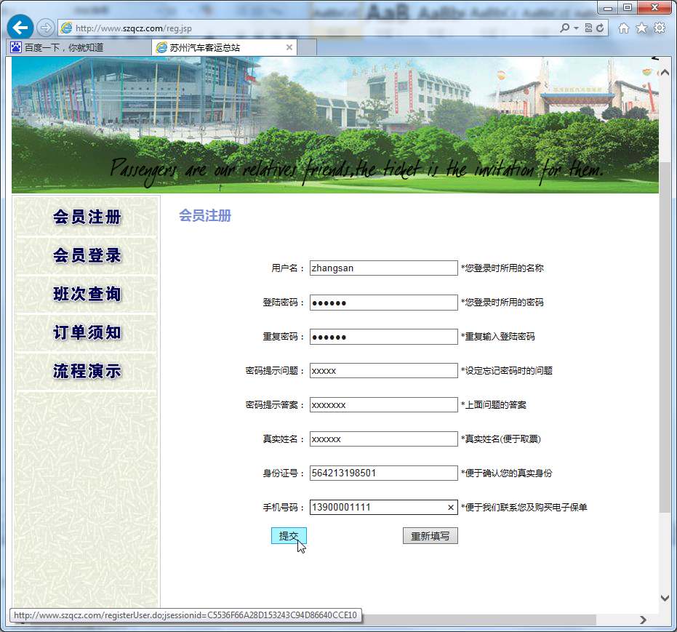Submit the form with 提交 button

pyautogui.click(x=289, y=536)
